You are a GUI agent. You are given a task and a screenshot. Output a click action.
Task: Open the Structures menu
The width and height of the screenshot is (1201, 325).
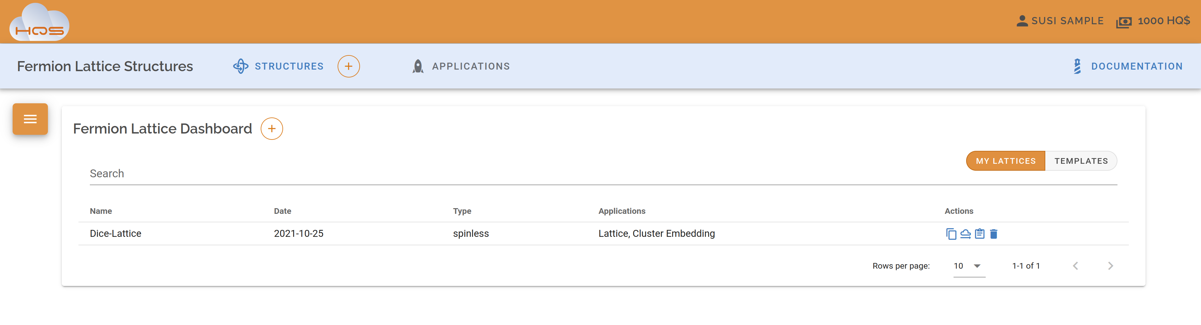[x=289, y=66]
